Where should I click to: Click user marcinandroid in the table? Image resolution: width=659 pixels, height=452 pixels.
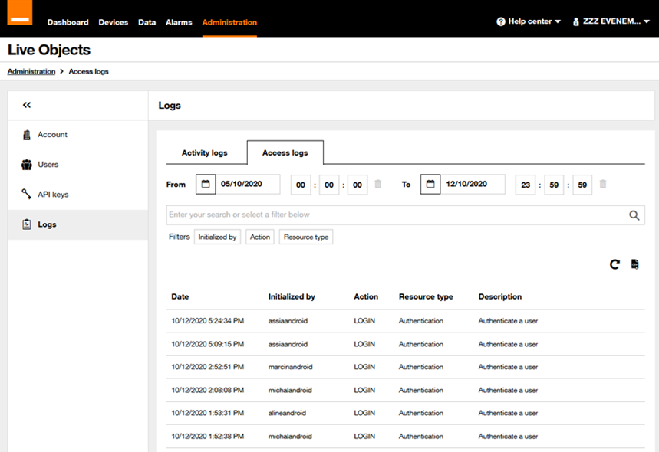(x=291, y=367)
